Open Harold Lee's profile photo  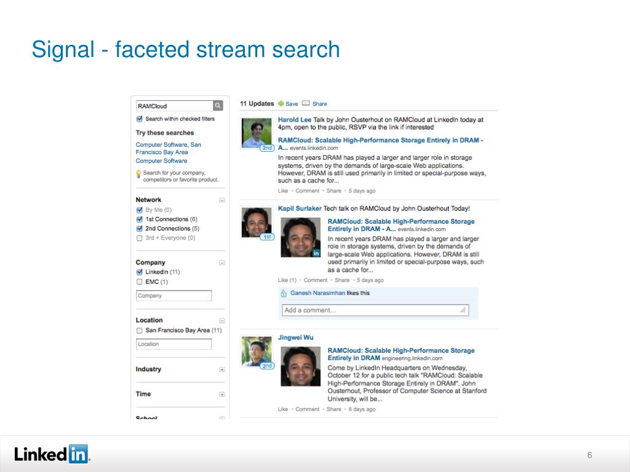click(x=257, y=133)
